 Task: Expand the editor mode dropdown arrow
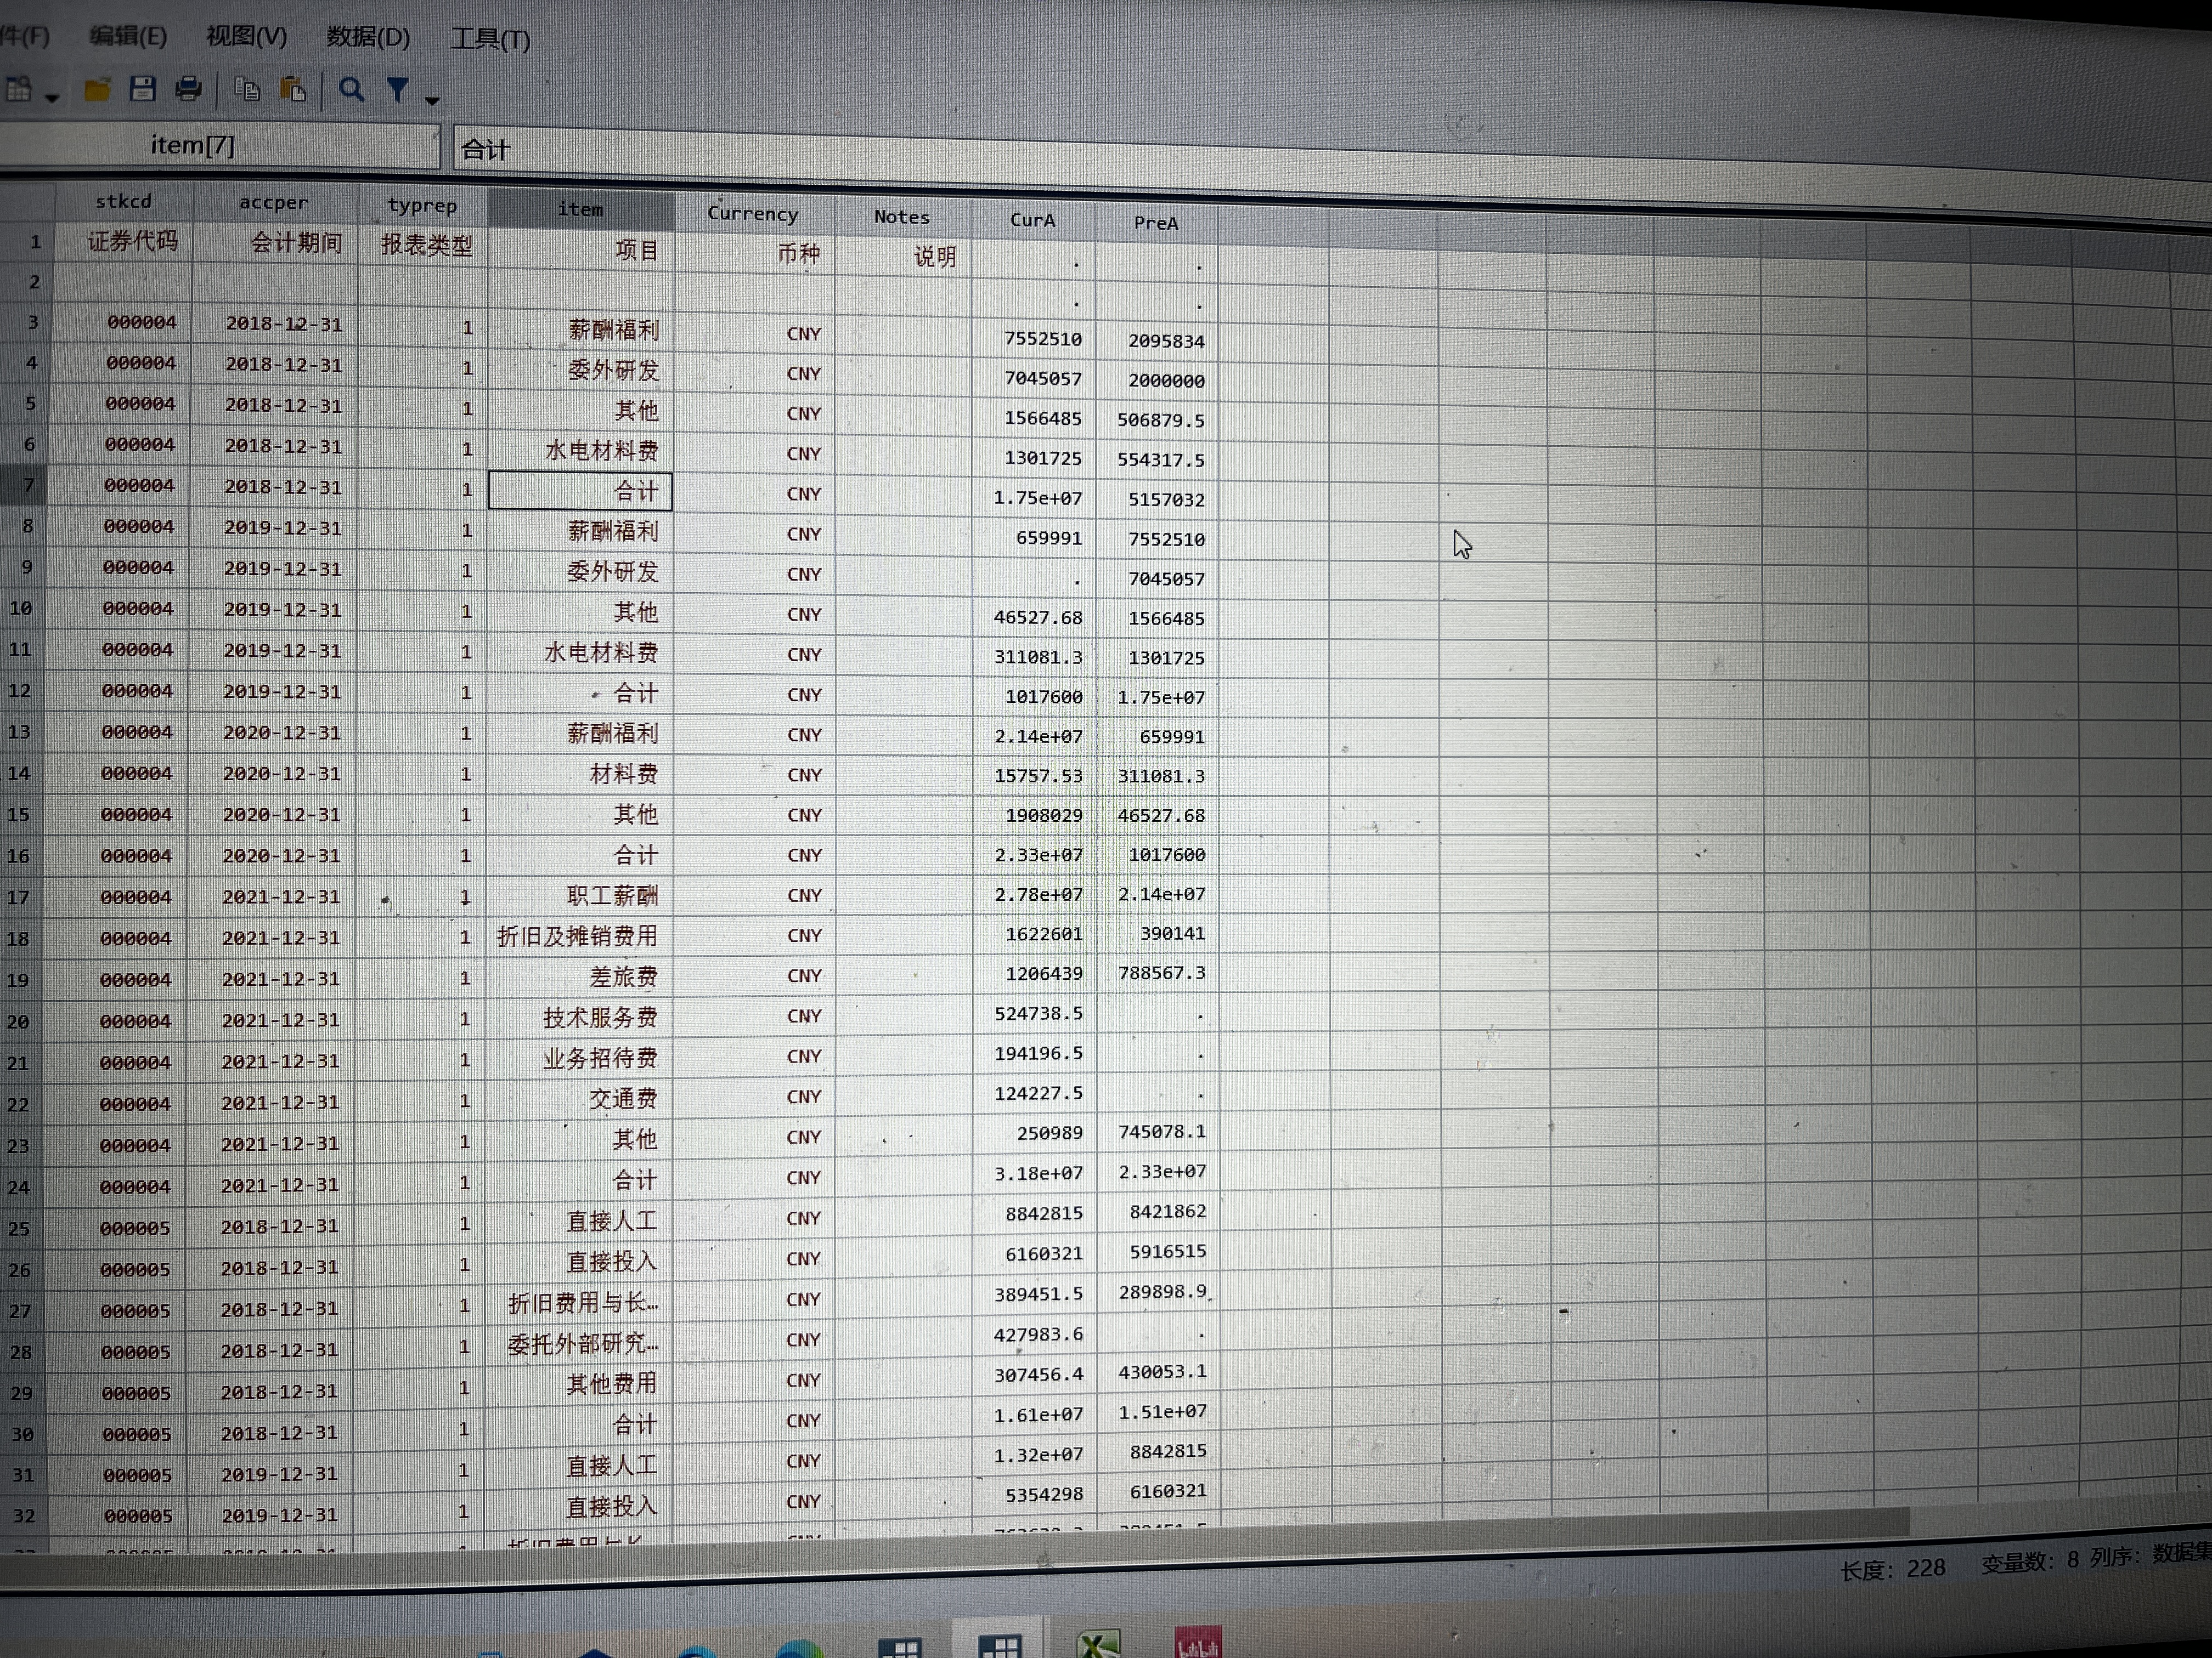pos(52,97)
